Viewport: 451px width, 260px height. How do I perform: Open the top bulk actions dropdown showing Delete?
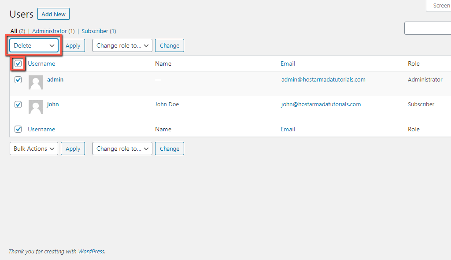(34, 45)
